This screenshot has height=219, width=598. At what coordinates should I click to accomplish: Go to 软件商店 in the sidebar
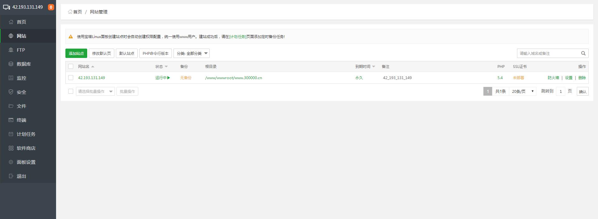(x=26, y=148)
